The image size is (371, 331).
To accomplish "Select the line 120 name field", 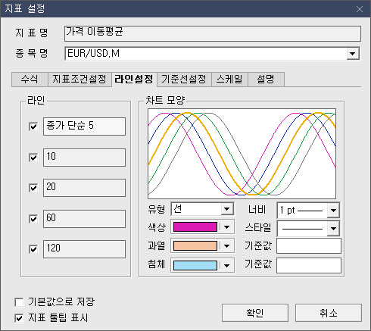I will (x=84, y=249).
